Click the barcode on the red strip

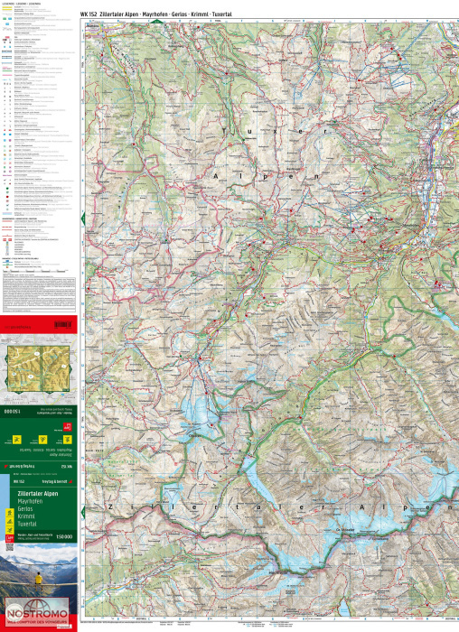62,324
